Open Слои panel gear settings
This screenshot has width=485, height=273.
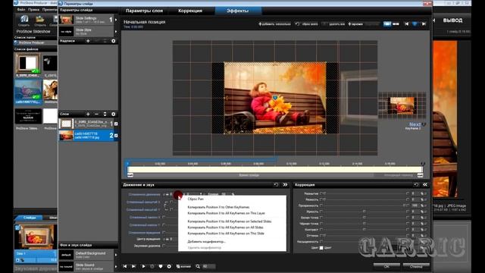coord(113,114)
